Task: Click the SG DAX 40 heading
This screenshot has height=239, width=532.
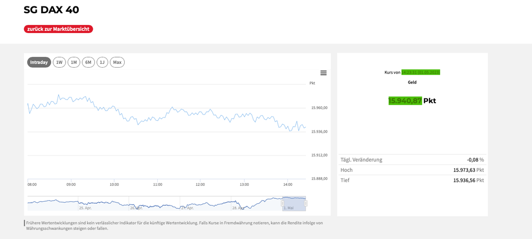Action: coord(52,10)
